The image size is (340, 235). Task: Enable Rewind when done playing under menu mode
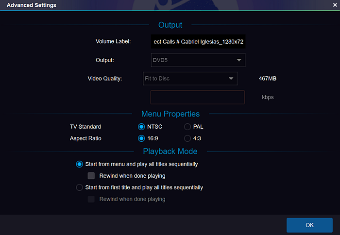pyautogui.click(x=91, y=176)
